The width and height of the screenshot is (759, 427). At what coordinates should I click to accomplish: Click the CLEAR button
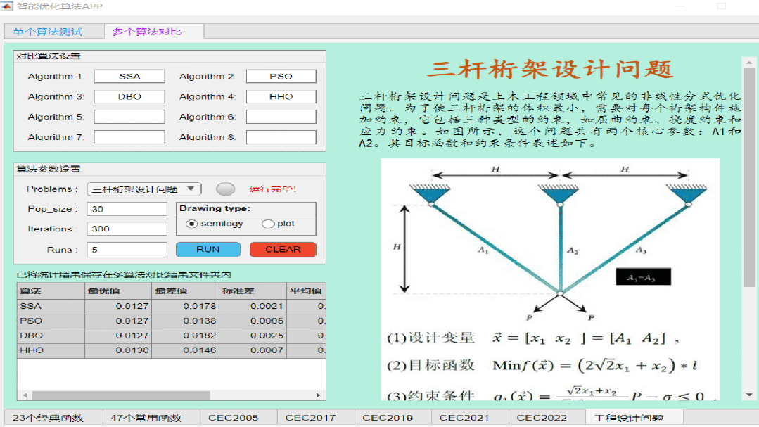(x=282, y=249)
